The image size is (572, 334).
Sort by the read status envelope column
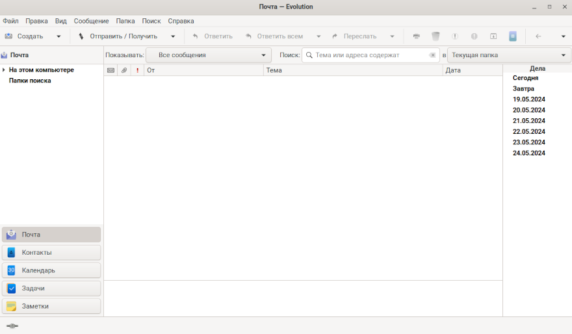tap(110, 70)
